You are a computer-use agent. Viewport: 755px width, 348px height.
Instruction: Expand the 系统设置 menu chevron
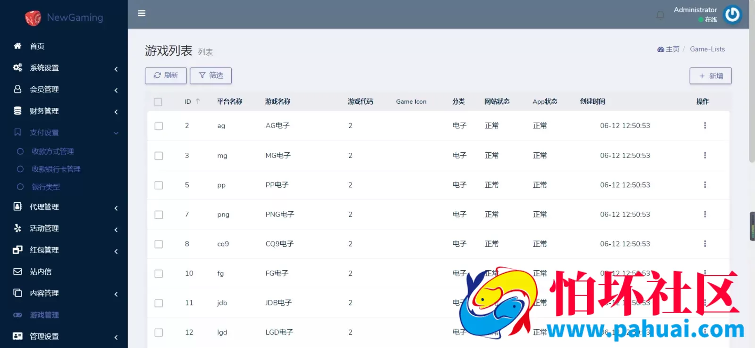[116, 69]
